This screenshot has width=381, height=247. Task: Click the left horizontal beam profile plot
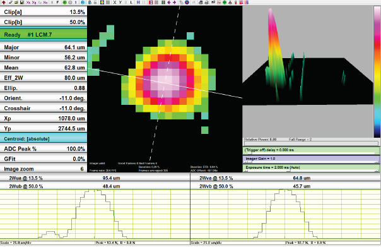95,215
